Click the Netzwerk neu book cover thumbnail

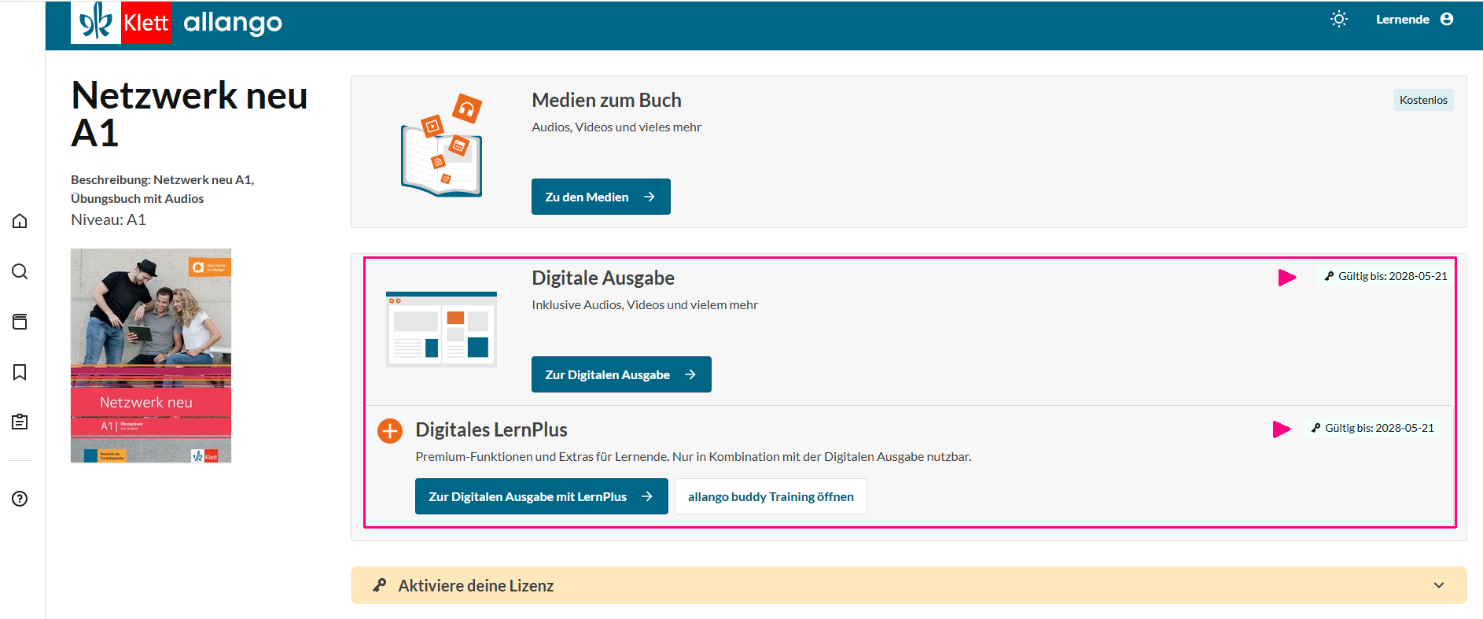tap(151, 356)
